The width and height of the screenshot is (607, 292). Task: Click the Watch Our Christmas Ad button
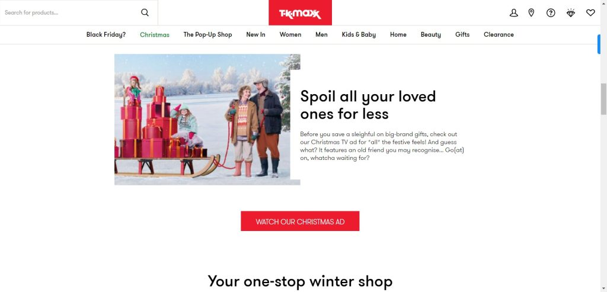300,221
